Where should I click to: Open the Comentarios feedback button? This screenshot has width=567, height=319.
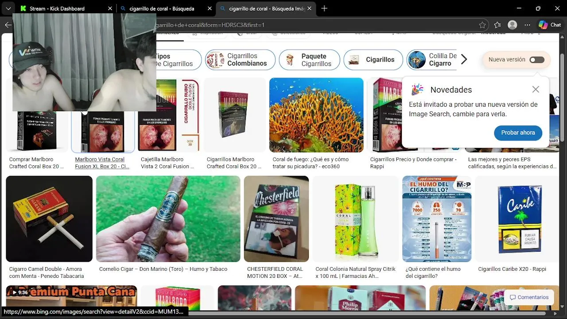pos(529,297)
